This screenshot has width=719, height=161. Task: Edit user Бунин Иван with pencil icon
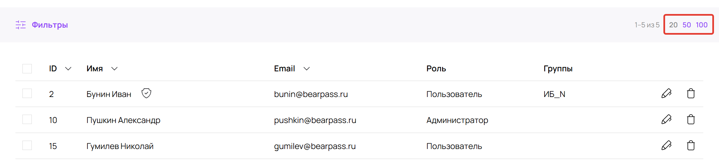tap(666, 94)
